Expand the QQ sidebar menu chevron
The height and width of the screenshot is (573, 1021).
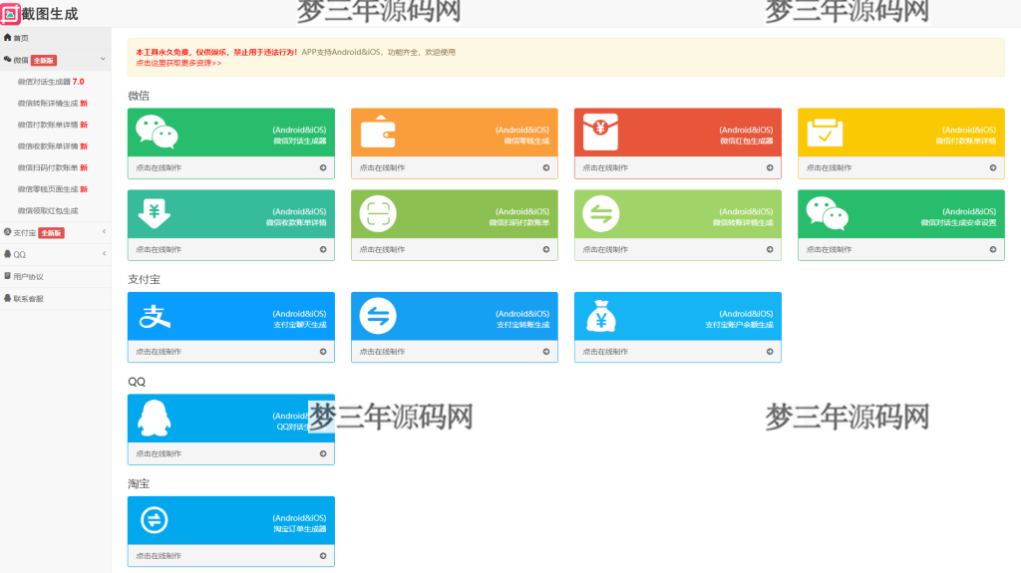point(104,254)
